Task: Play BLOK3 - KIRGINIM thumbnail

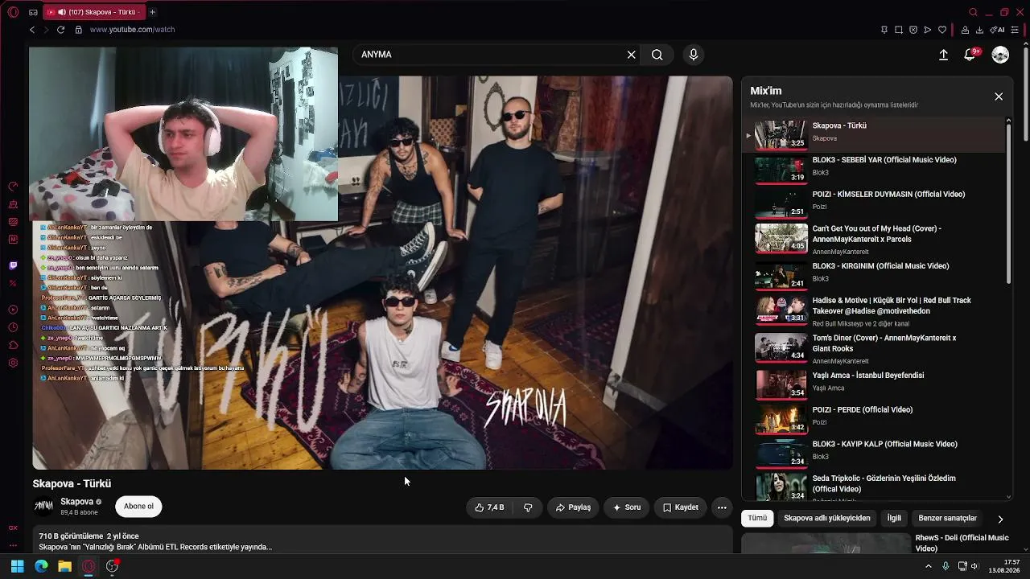Action: [x=781, y=275]
